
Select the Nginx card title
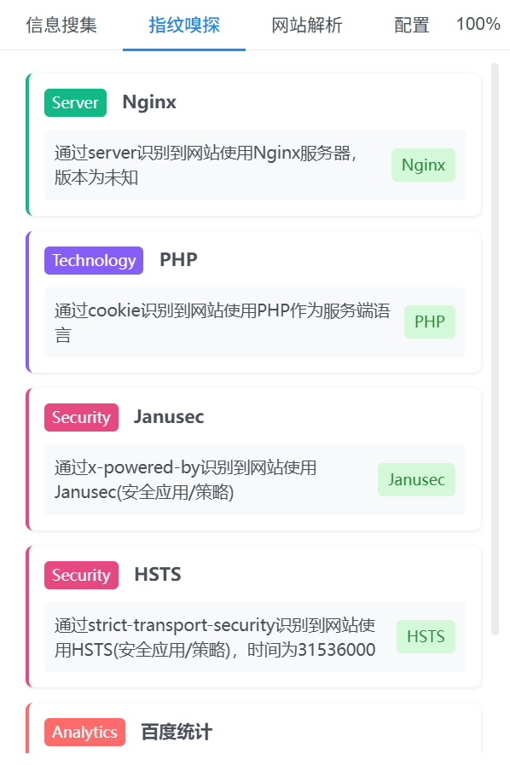point(149,102)
